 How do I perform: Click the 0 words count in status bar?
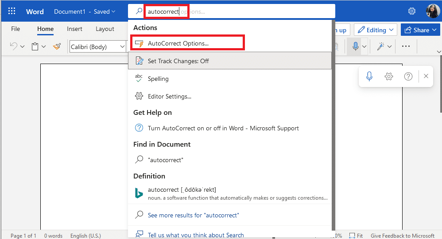pos(53,235)
